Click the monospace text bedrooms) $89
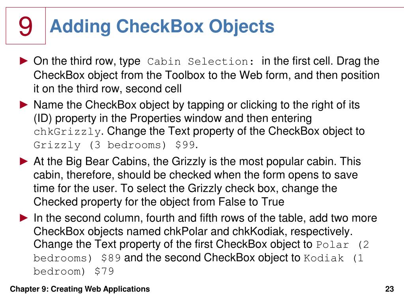Image resolution: width=404 pixels, height=303 pixels. [77, 258]
